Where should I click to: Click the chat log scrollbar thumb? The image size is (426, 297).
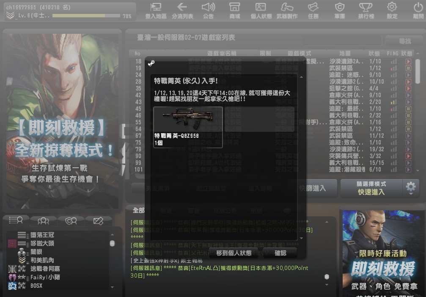tap(327, 277)
